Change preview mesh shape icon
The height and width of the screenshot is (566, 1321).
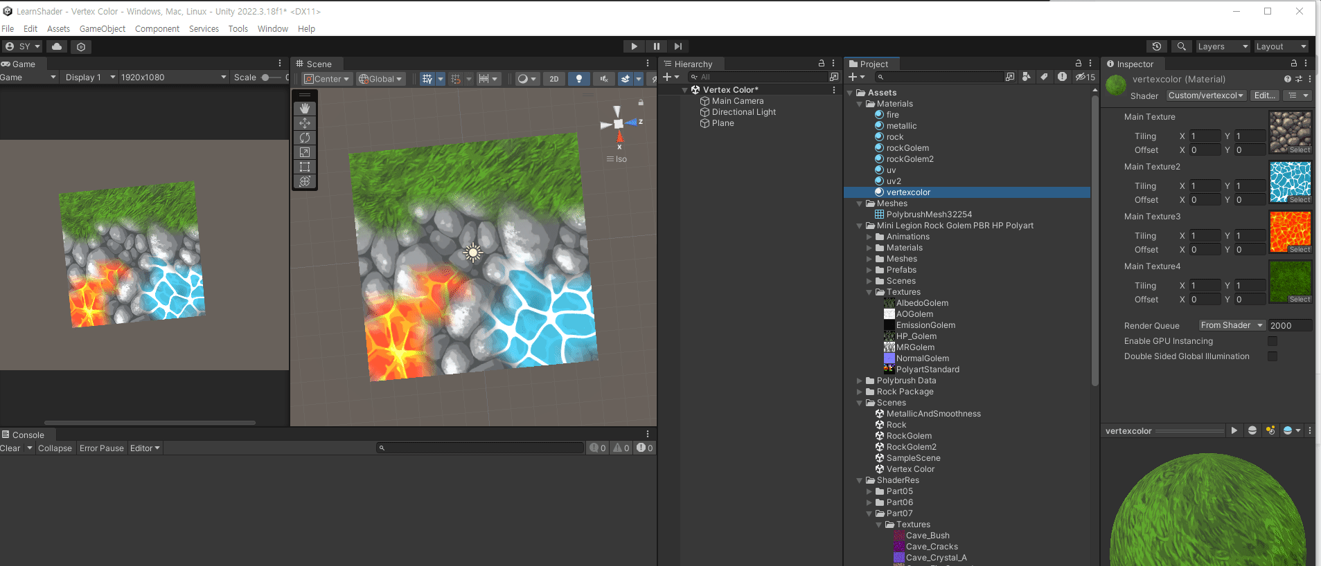tap(1252, 430)
